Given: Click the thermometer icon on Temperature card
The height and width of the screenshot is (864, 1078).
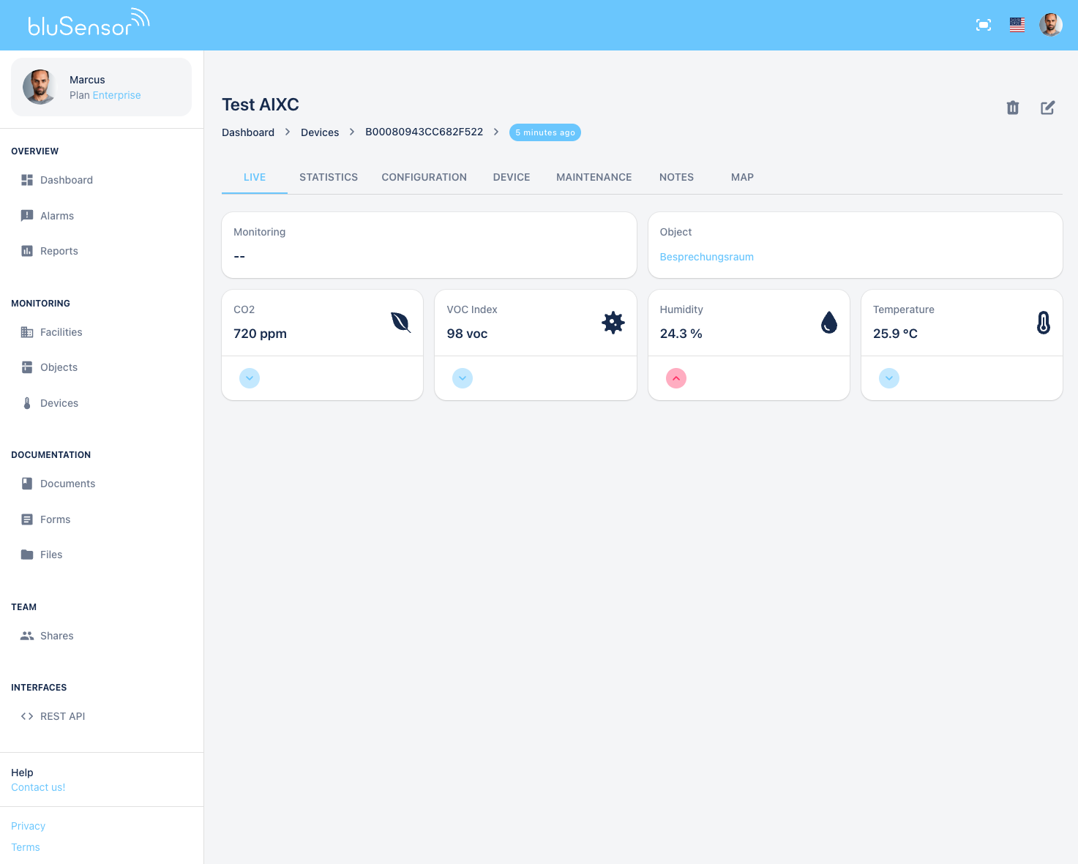Looking at the screenshot, I should click(1042, 323).
